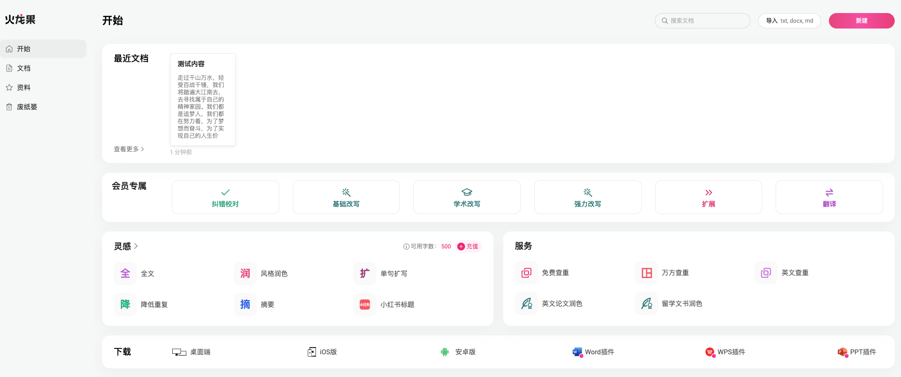This screenshot has height=377, width=901.
Task: Open the 风格润色 style polish icon
Action: pos(245,274)
